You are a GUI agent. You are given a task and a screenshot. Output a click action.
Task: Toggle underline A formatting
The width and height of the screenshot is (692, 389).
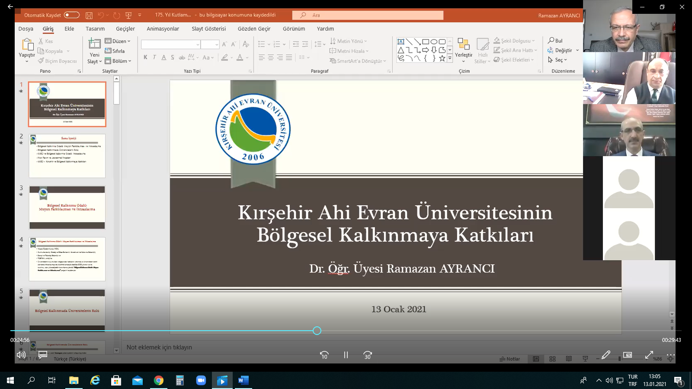163,57
